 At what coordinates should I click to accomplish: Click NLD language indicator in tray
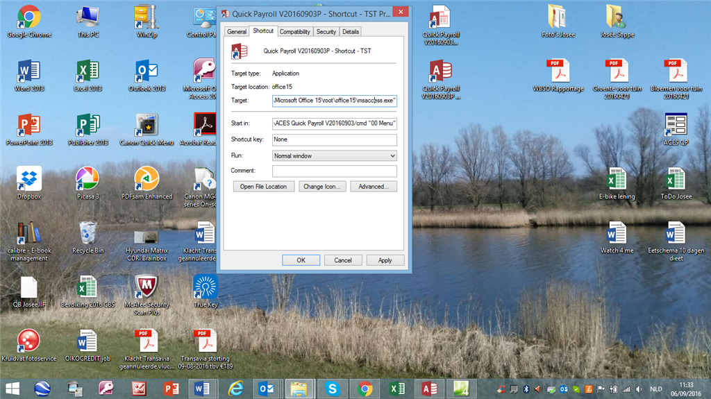pyautogui.click(x=655, y=389)
